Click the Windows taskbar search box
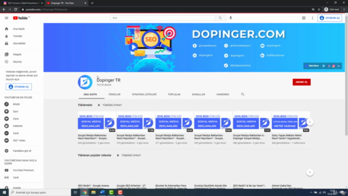Image resolution: width=348 pixels, height=196 pixels. [40, 192]
